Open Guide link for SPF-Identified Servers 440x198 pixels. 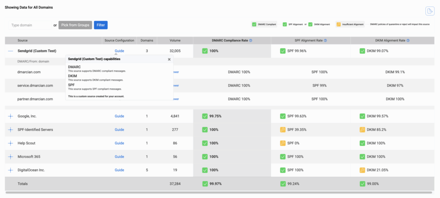coord(119,130)
